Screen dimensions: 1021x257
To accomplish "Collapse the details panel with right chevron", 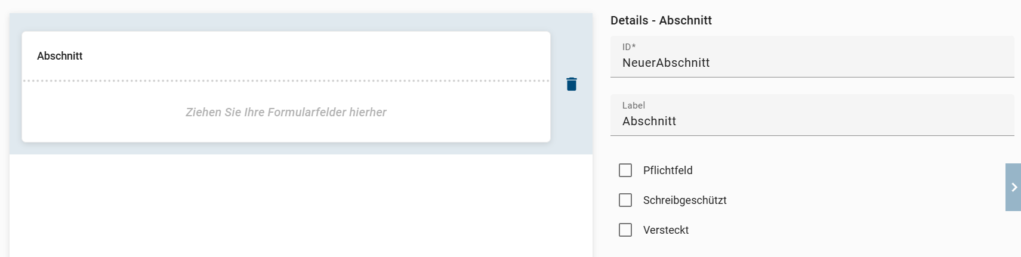I will click(1013, 187).
